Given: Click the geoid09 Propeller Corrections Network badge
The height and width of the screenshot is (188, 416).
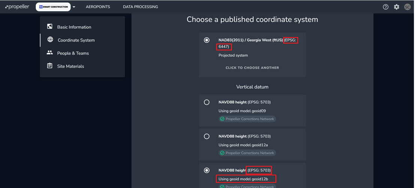Looking at the screenshot, I should [247, 119].
